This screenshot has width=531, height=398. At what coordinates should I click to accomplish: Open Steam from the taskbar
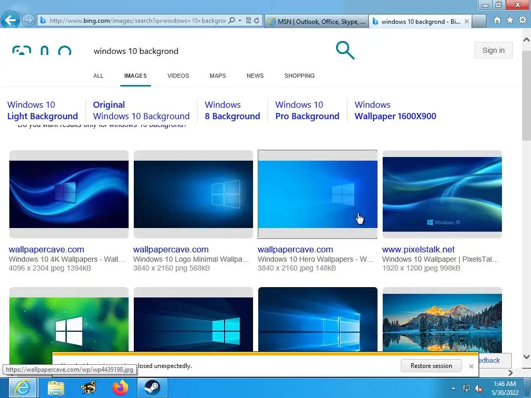(x=152, y=388)
